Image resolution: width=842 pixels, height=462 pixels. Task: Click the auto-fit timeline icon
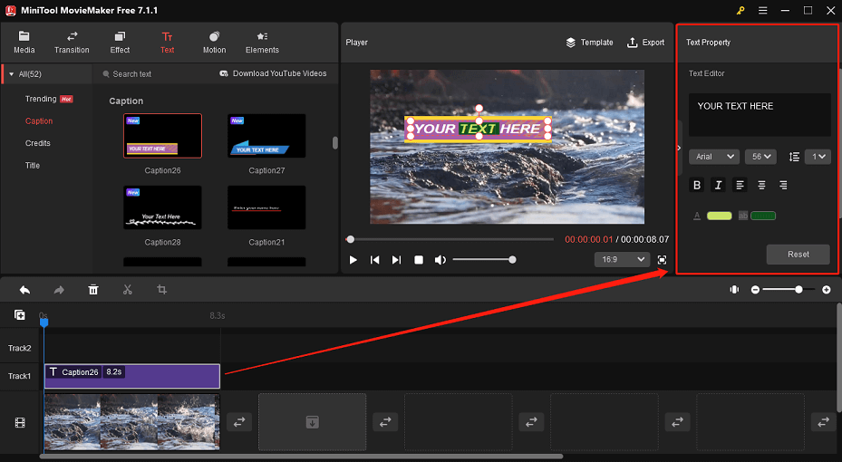734,290
